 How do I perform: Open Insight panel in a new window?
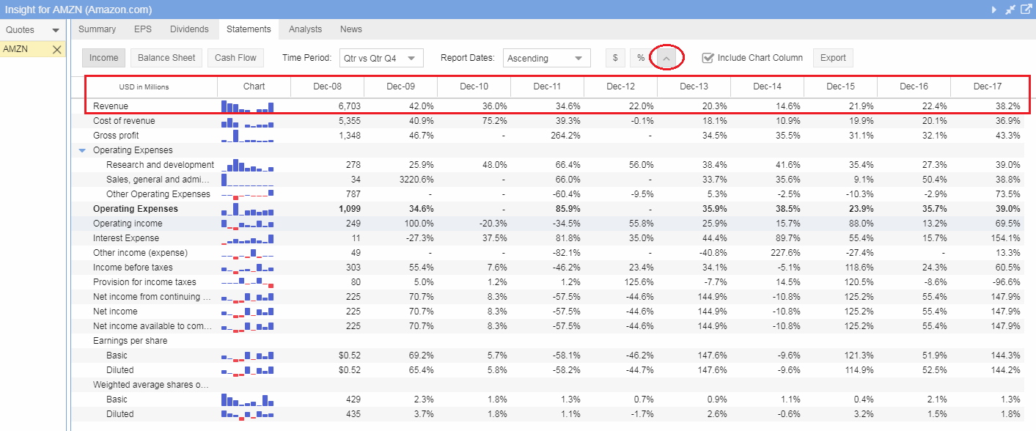(1026, 10)
